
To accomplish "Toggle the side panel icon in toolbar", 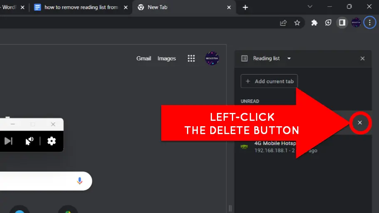I will tap(342, 23).
